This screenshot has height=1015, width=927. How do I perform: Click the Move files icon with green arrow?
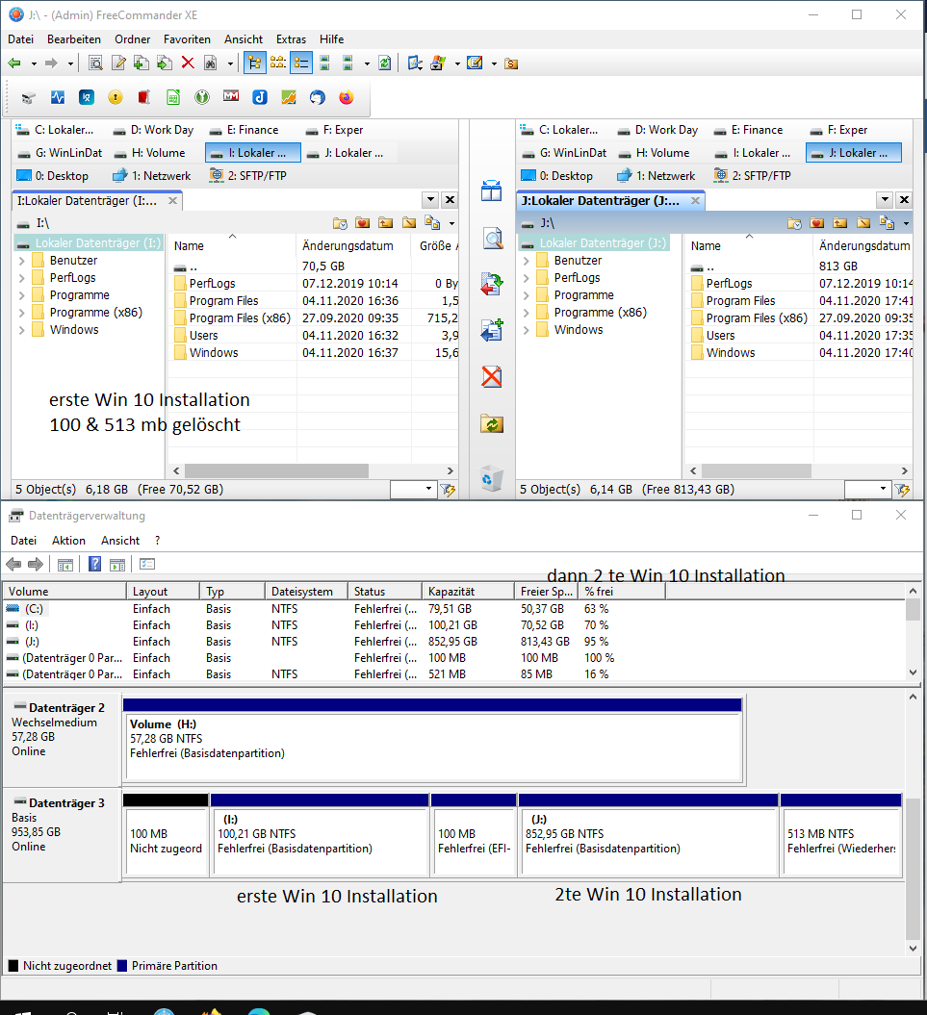[x=165, y=63]
